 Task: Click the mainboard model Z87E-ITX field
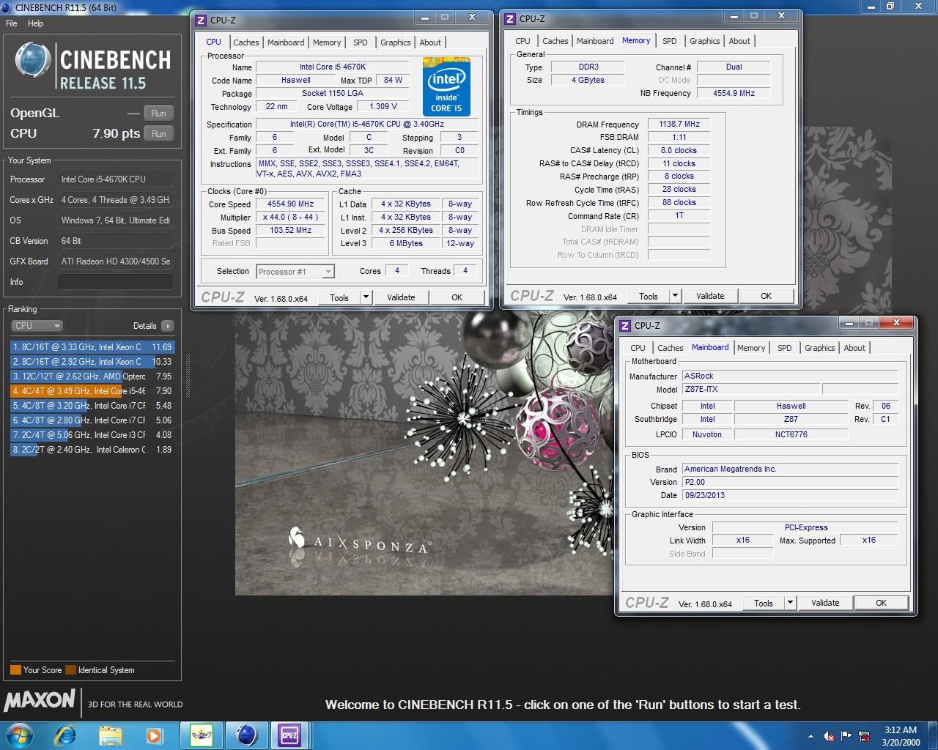(x=751, y=390)
